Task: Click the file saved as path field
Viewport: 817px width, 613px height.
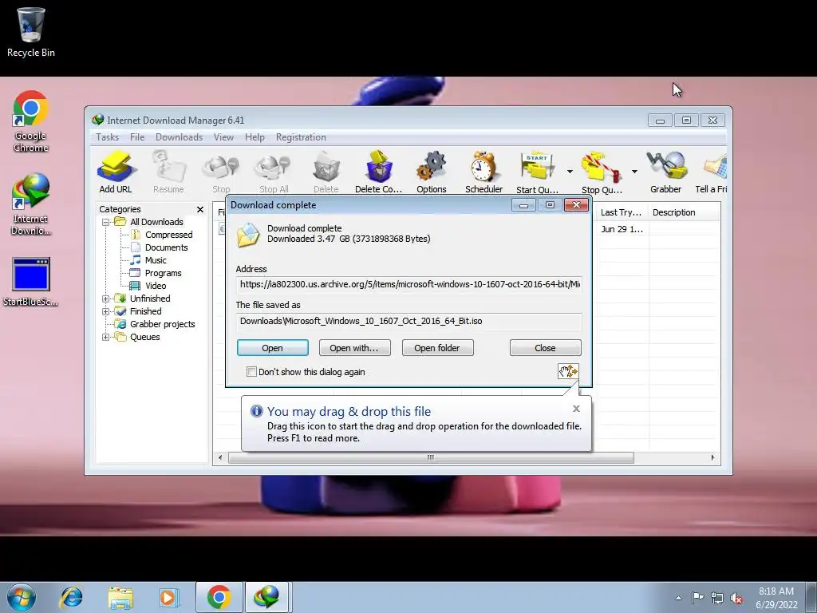Action: 409,321
